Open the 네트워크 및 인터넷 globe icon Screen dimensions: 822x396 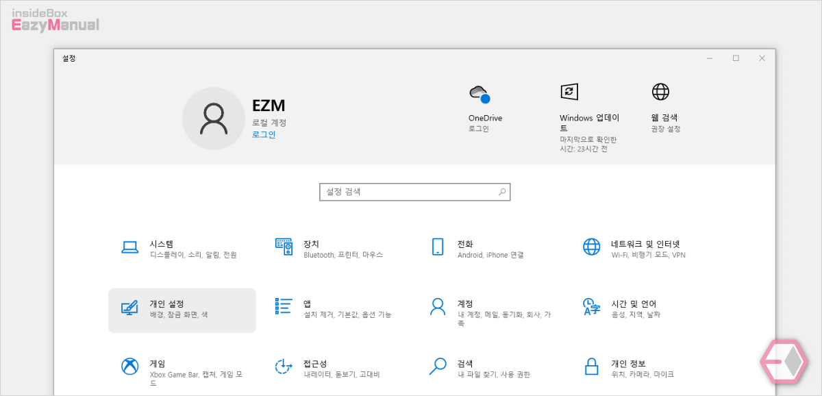pos(592,247)
